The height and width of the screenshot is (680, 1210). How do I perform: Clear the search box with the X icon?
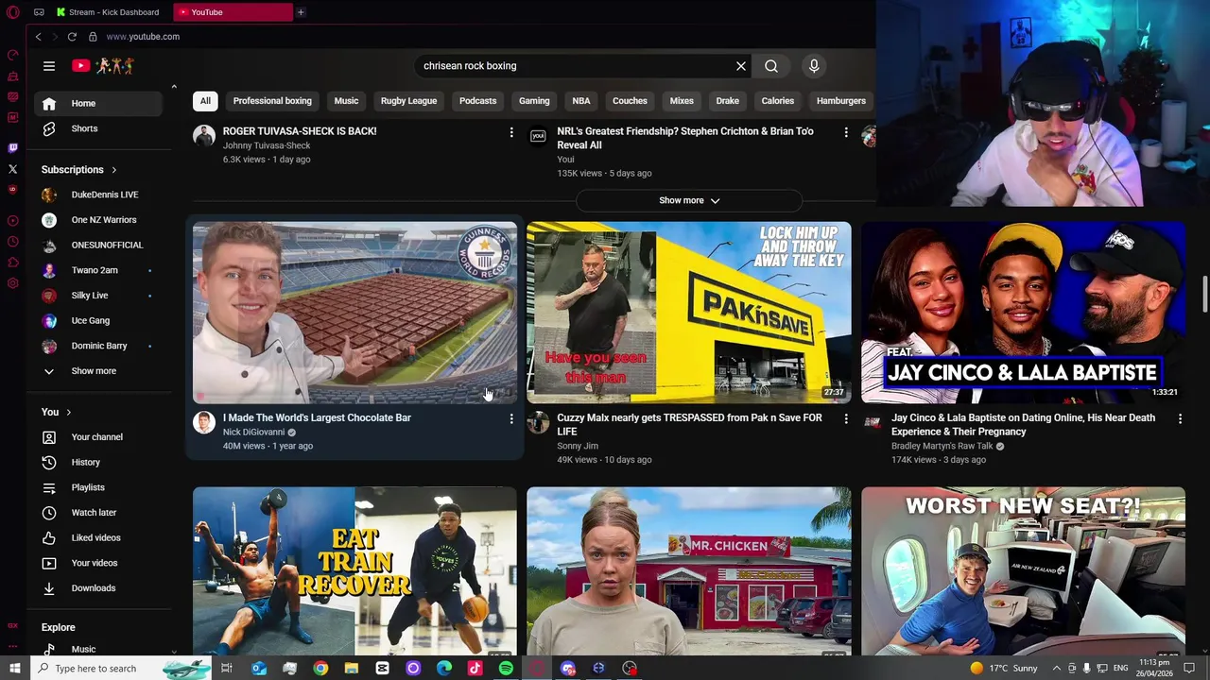point(741,66)
